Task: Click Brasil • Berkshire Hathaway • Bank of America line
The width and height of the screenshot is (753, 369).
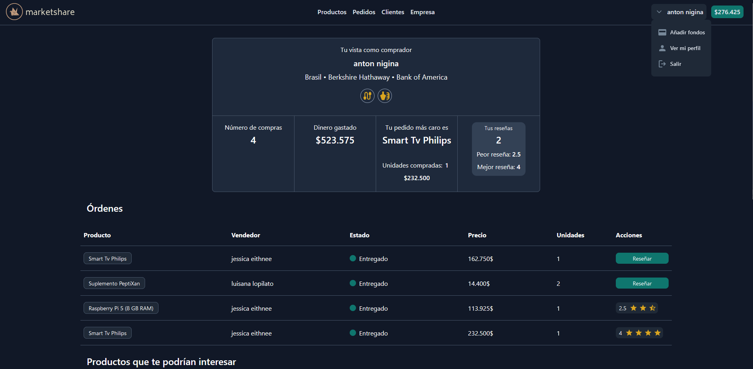Action: tap(376, 77)
